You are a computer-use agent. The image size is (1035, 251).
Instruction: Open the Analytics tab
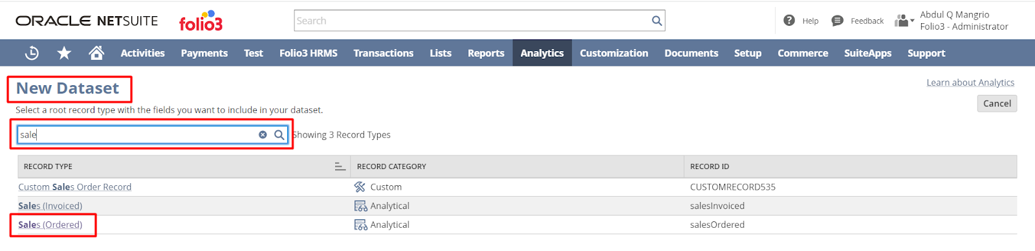pyautogui.click(x=542, y=53)
